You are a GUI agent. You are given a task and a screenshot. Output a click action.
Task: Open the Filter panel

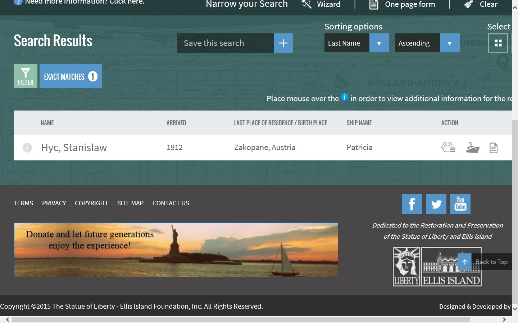(26, 76)
